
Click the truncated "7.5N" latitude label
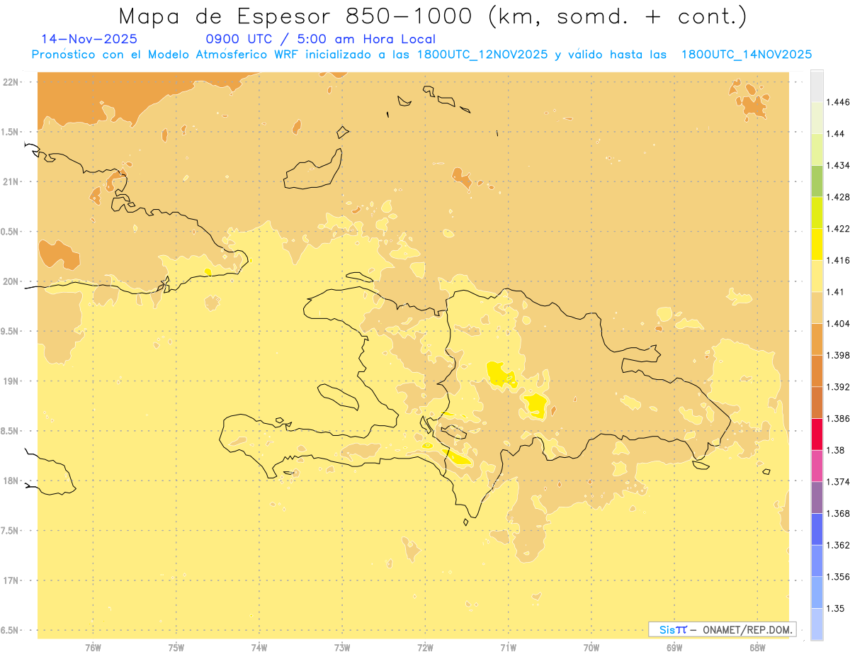pos(10,531)
